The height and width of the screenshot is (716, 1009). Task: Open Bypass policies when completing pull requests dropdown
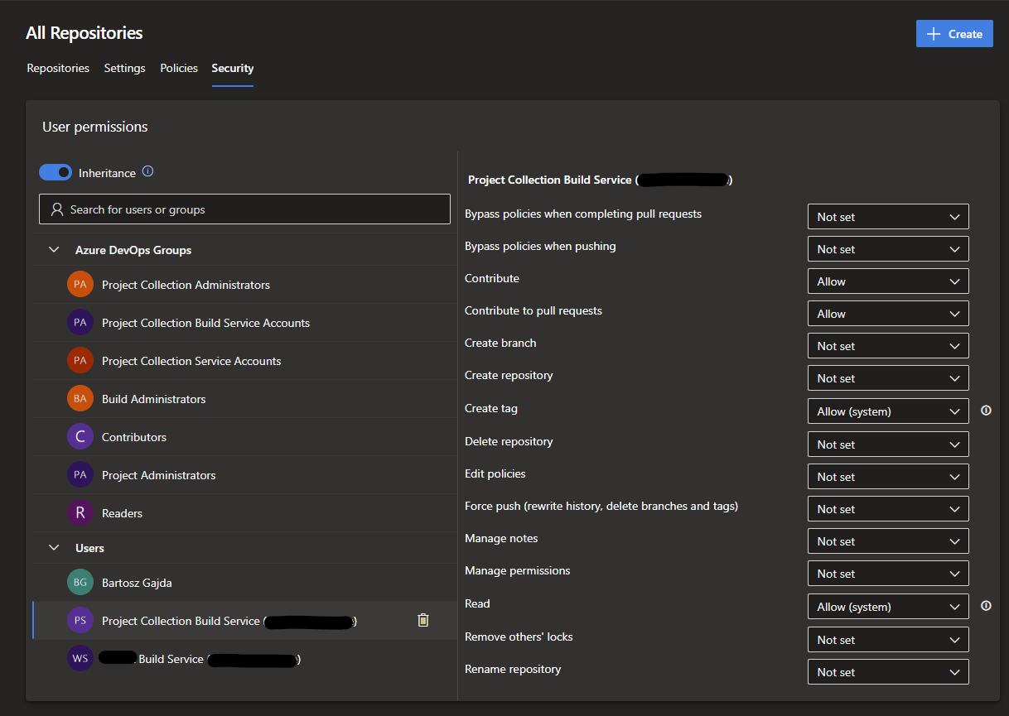pos(888,217)
